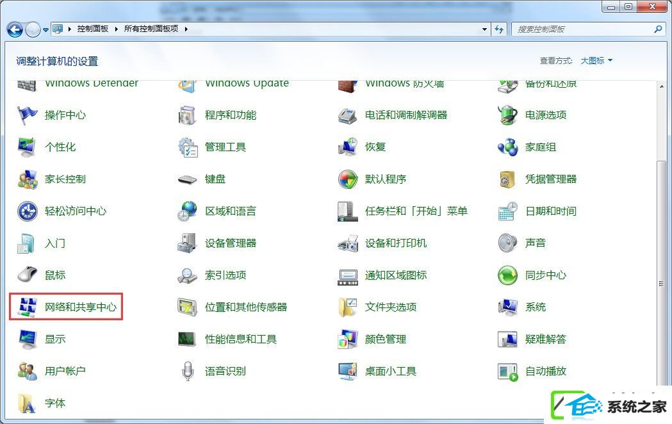672x424 pixels.
Task: Open the 系统 computer icon
Action: pyautogui.click(x=508, y=307)
